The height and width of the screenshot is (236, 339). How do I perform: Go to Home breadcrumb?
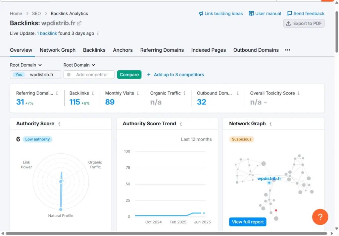click(16, 13)
